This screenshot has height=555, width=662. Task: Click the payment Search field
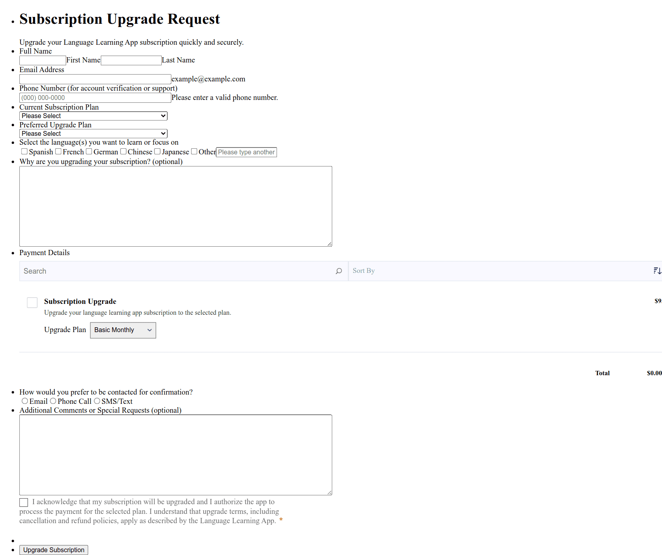[x=177, y=271]
